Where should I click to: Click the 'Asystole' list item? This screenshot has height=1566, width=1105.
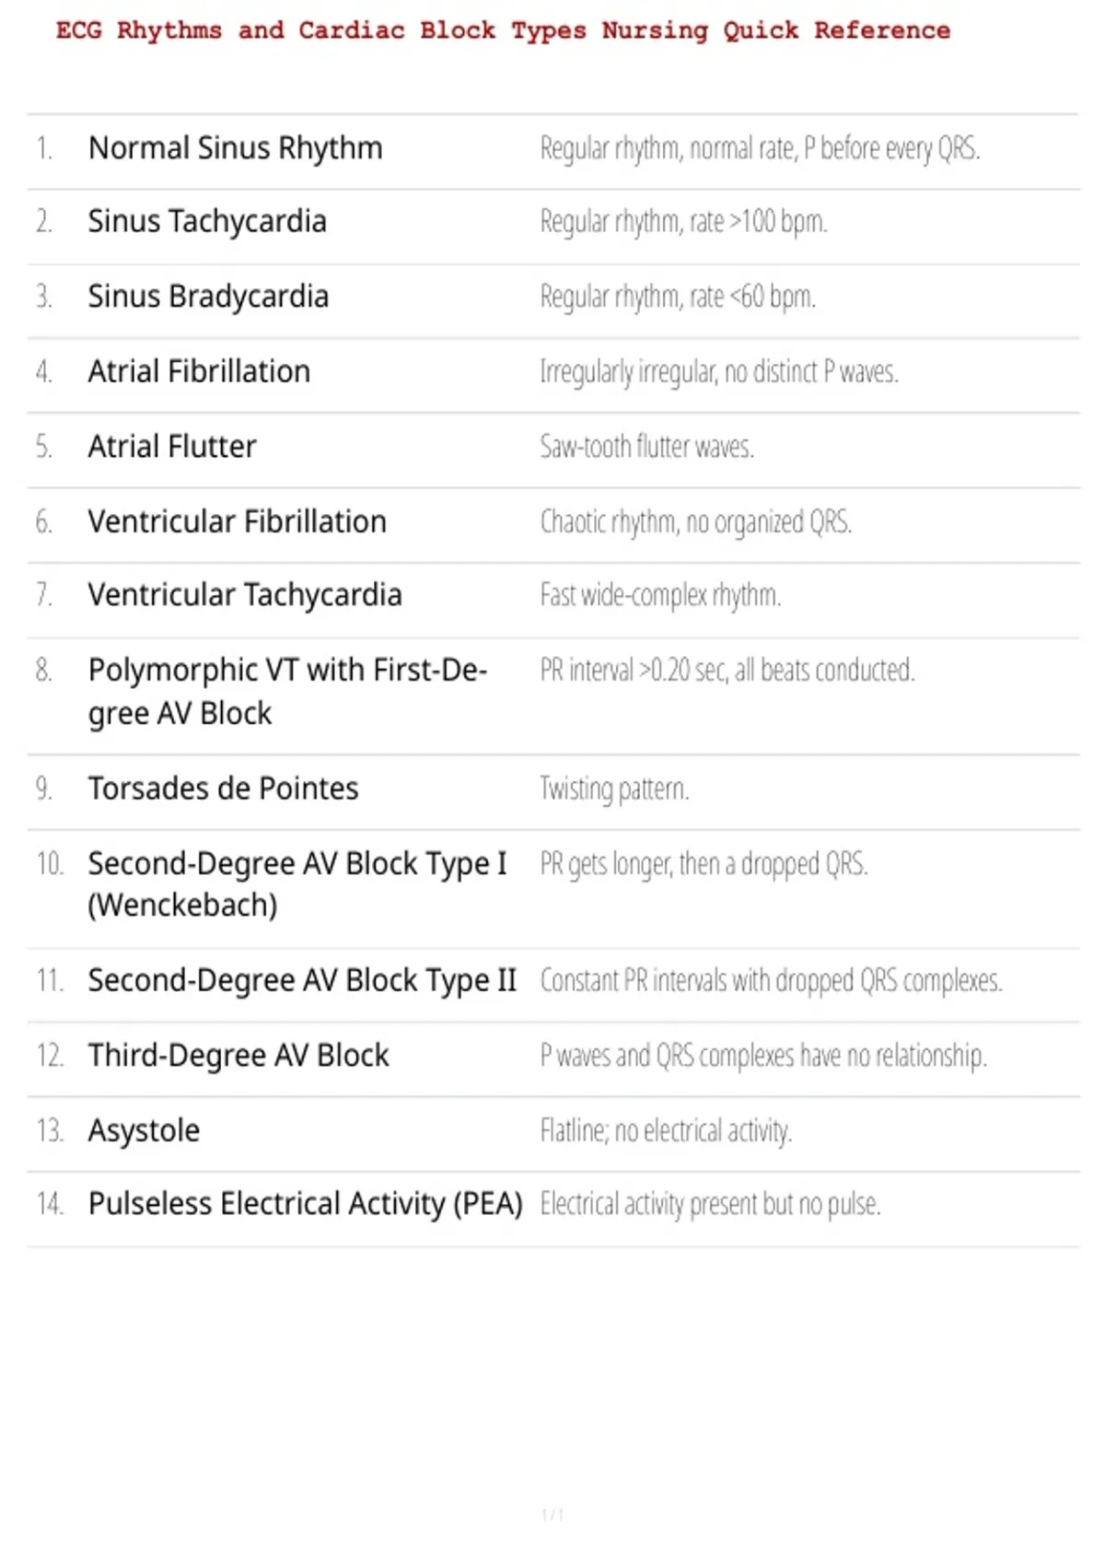click(144, 1130)
